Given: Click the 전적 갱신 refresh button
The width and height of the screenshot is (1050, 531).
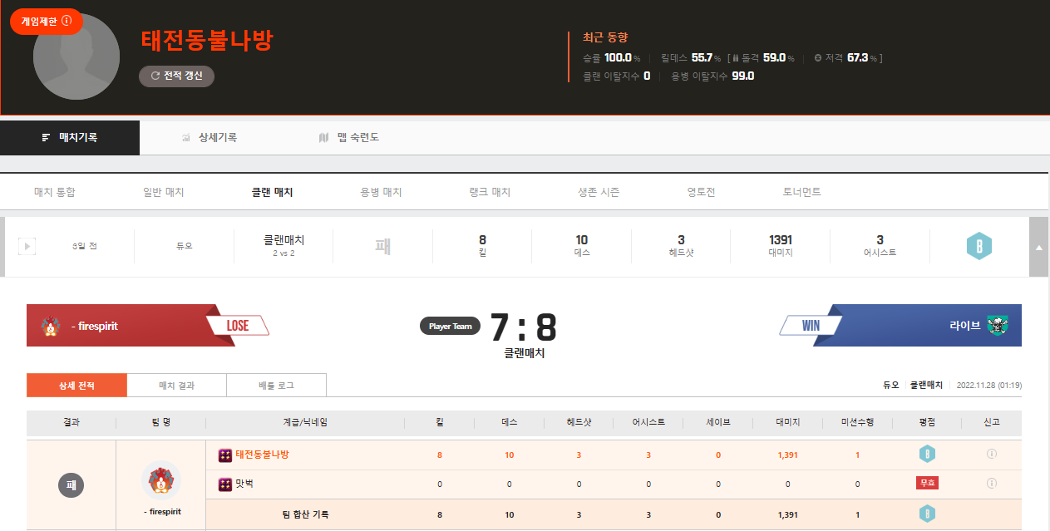Looking at the screenshot, I should [176, 76].
